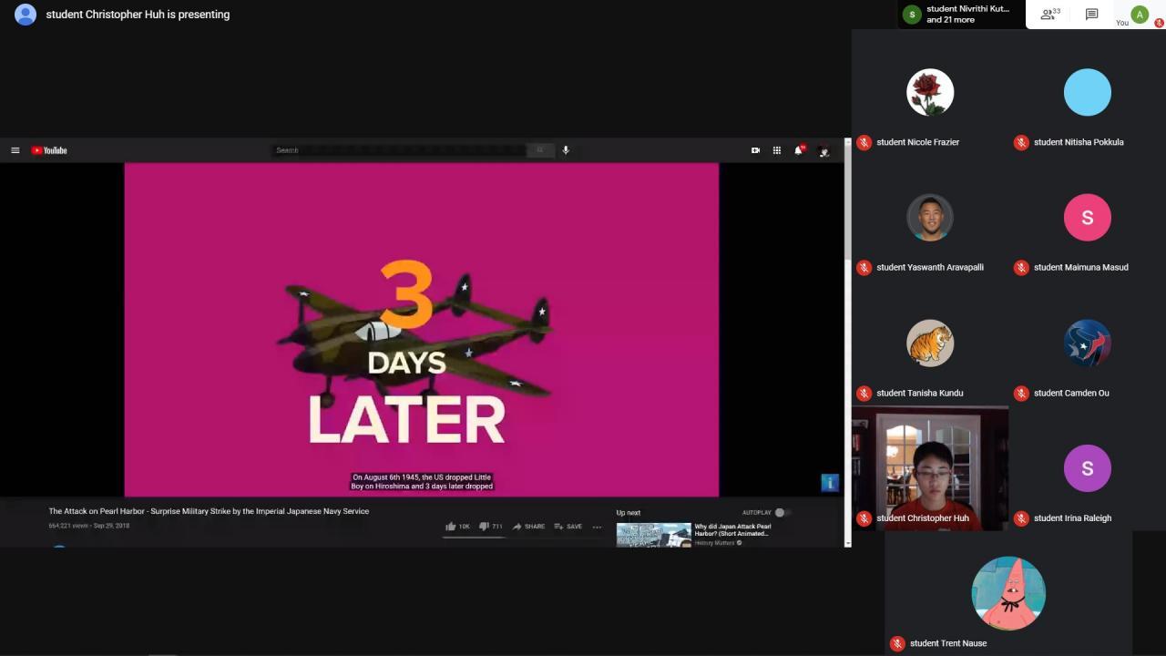
Task: Click the name label 'student Camden Ou'
Action: point(1071,393)
